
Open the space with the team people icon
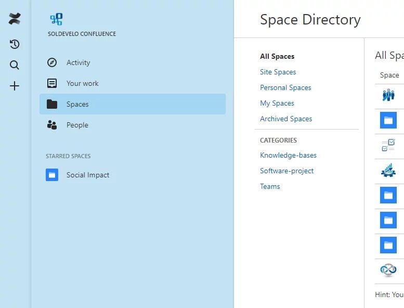[x=388, y=95]
